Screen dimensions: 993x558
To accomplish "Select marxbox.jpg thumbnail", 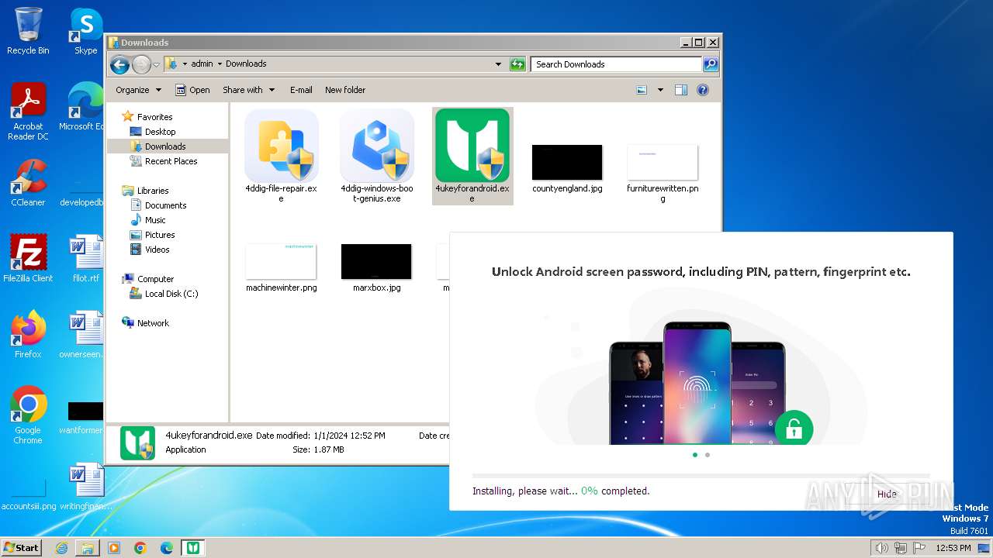I will point(376,261).
